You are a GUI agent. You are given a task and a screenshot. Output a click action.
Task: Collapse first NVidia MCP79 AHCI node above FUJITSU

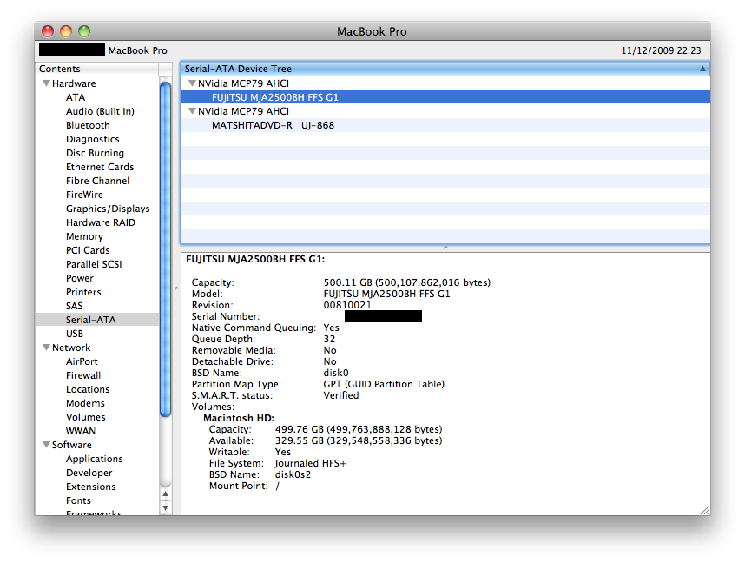[192, 83]
